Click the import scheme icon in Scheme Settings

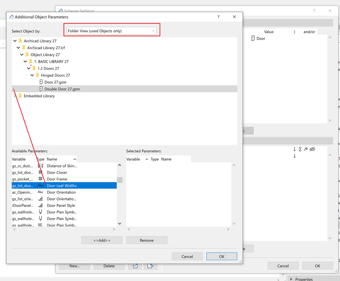135,266
